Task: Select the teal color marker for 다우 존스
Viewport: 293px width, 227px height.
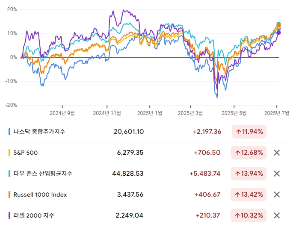Action: (x=9, y=174)
